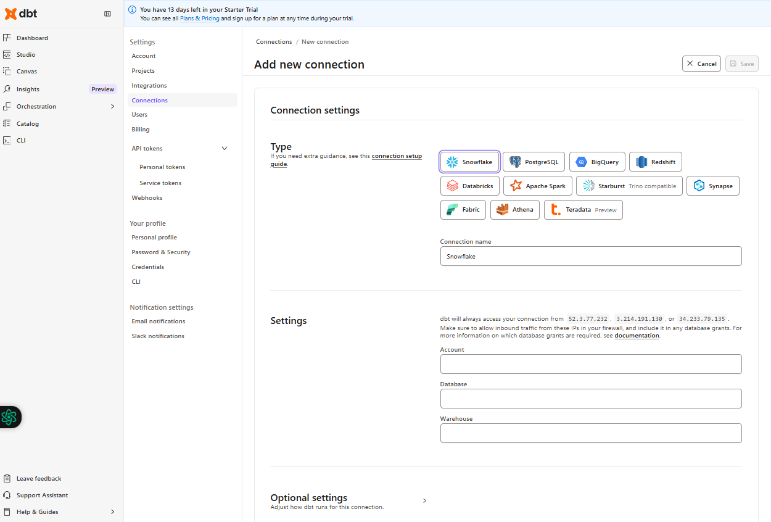Click the IP address 3.214.191.130

[x=639, y=319]
